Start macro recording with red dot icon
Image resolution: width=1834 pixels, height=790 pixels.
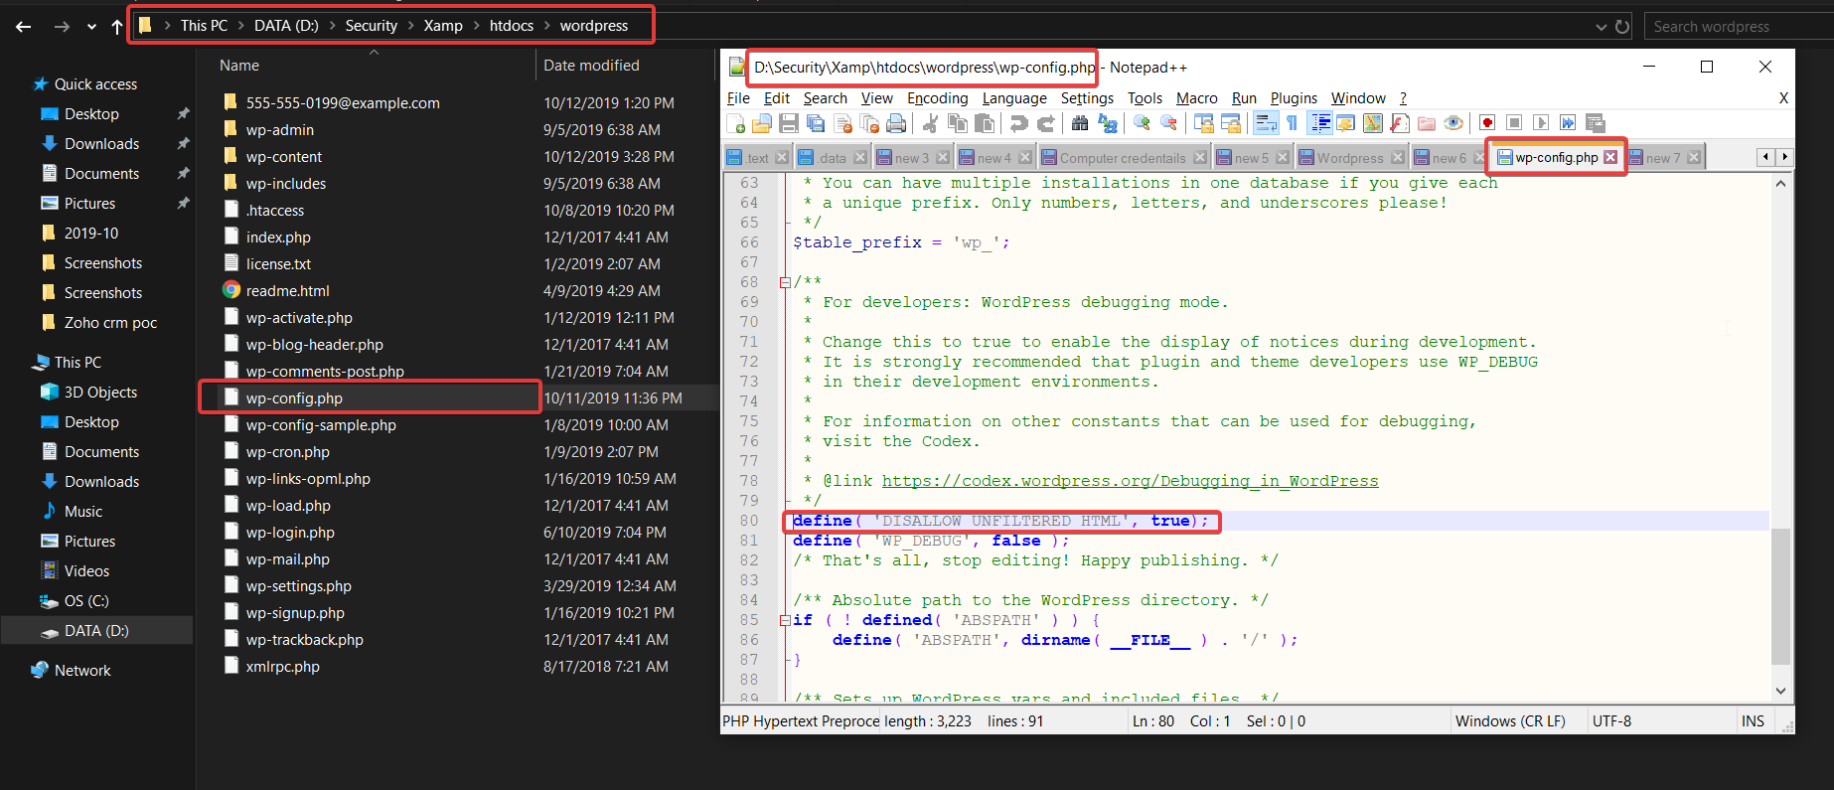point(1487,123)
